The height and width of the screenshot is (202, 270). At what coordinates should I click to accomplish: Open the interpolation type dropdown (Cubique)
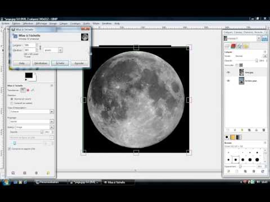pos(31,111)
